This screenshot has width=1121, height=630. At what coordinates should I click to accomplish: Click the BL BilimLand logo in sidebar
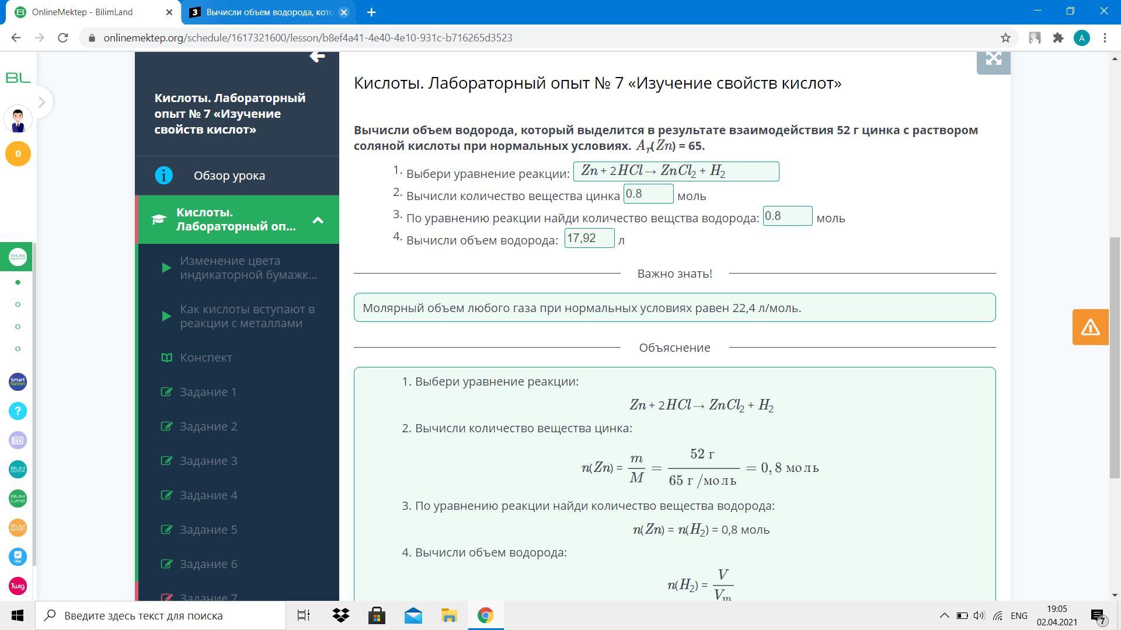tap(18, 78)
